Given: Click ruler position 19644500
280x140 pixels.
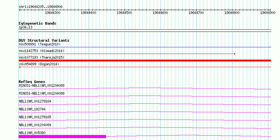Looking at the screenshot, I should tap(124, 13).
